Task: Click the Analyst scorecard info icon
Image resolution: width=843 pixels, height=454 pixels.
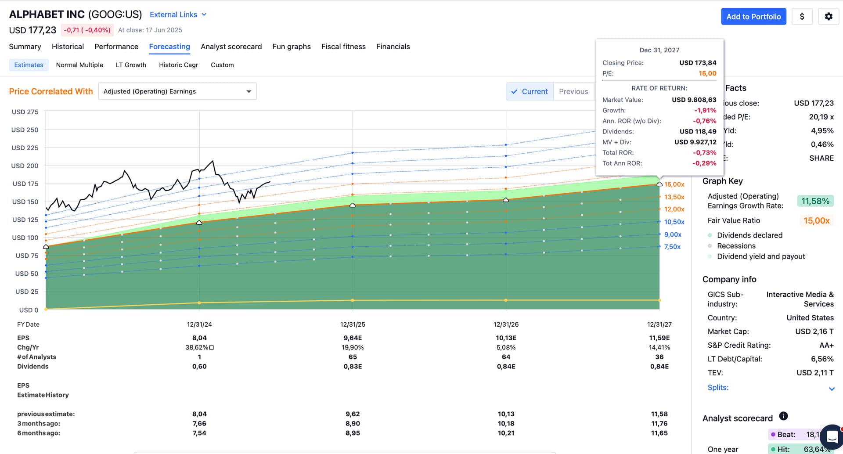Action: pyautogui.click(x=783, y=416)
